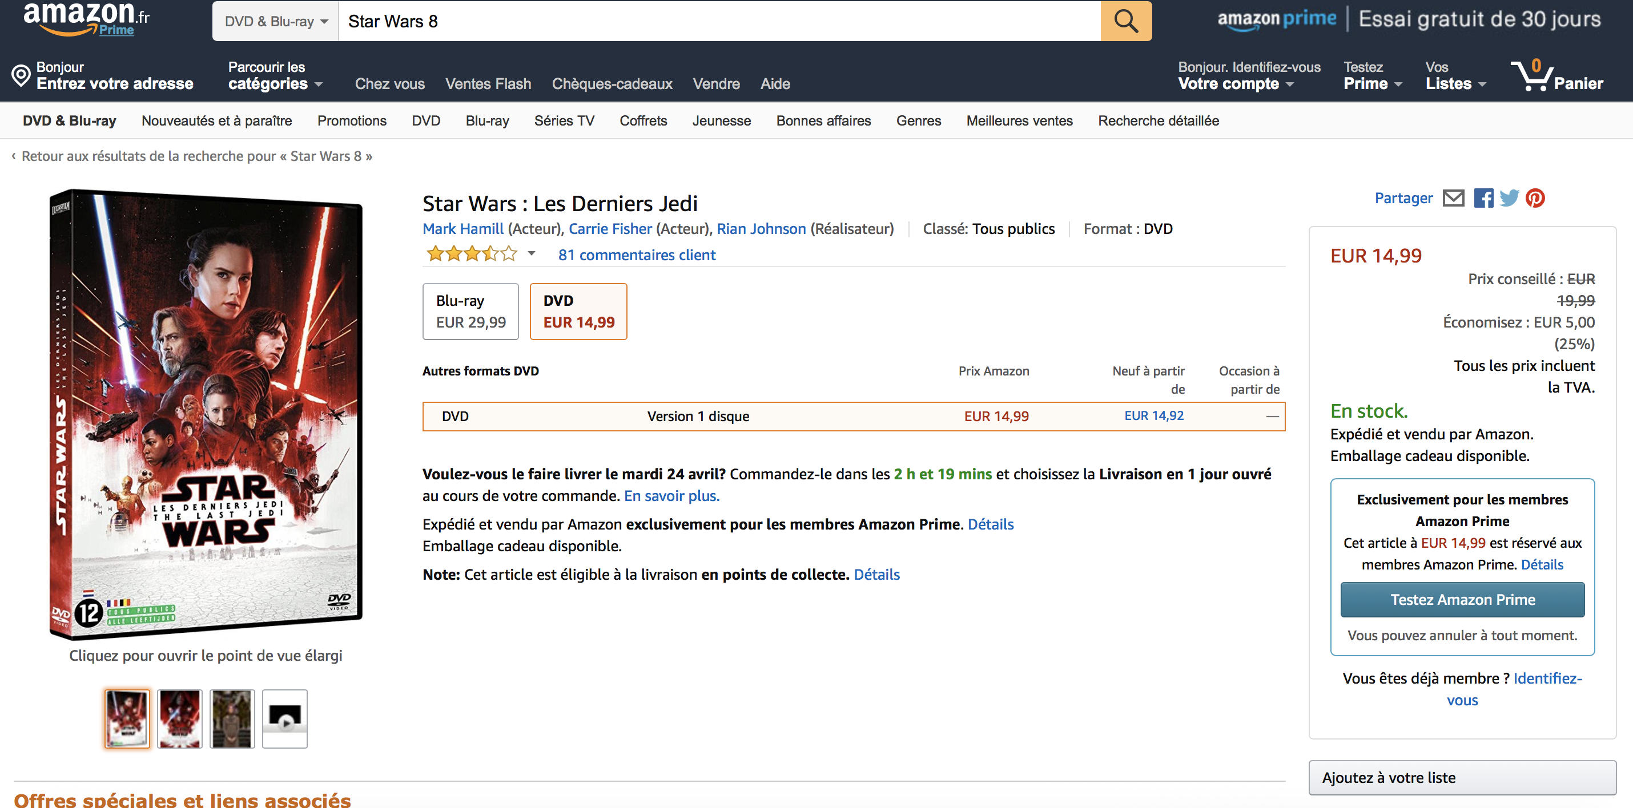Click inside the Star Wars 8 search field
This screenshot has width=1633, height=808.
(x=719, y=22)
